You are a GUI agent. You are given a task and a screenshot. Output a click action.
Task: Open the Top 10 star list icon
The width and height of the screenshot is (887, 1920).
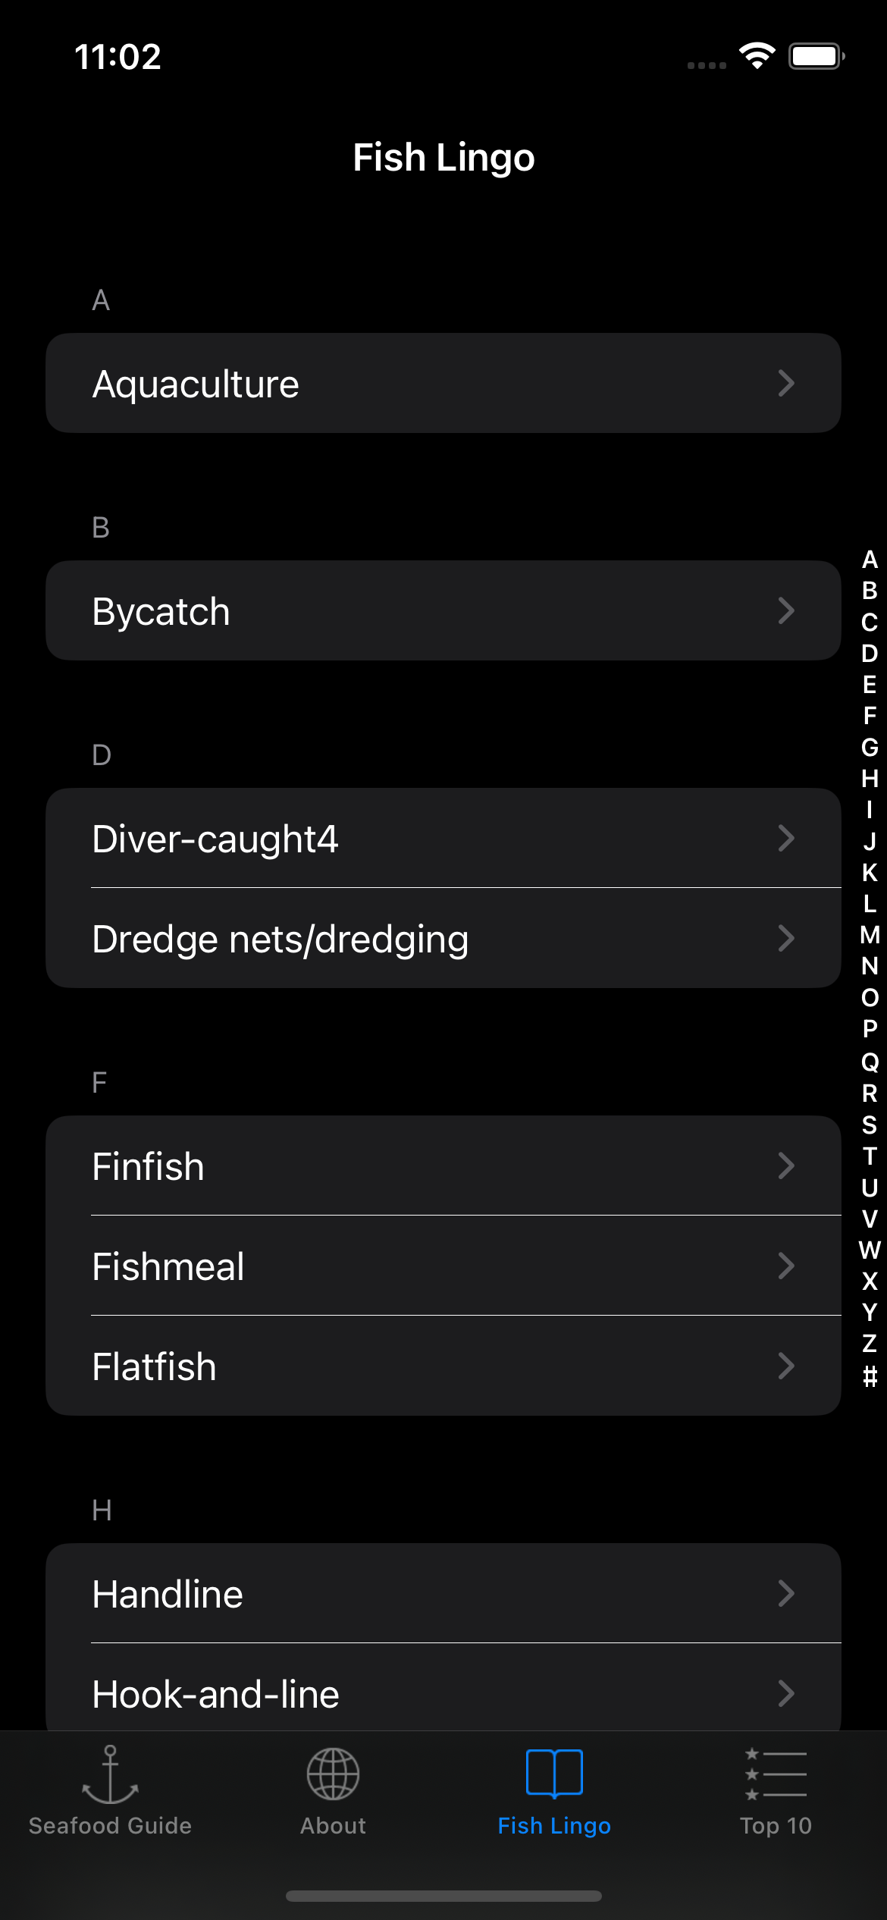[776, 1774]
